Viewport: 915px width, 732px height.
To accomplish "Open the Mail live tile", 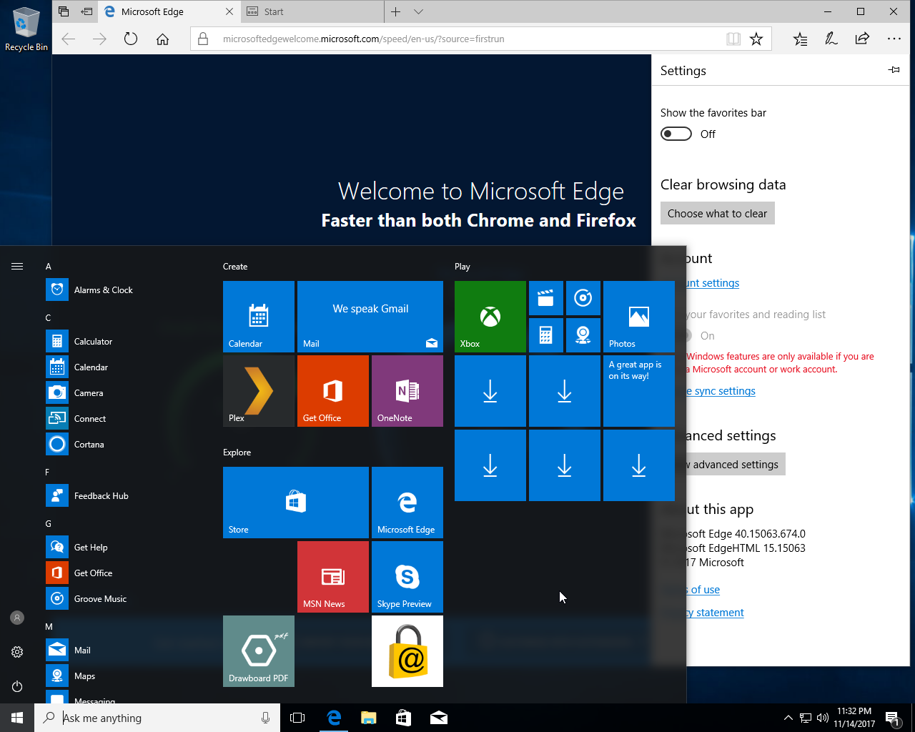I will click(x=370, y=317).
